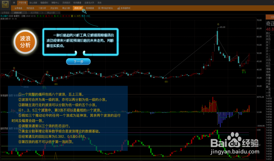Screen dimensions: 274x161
Task: Click the circled 5 wave marker at chart peak
Action: (x=218, y=24)
